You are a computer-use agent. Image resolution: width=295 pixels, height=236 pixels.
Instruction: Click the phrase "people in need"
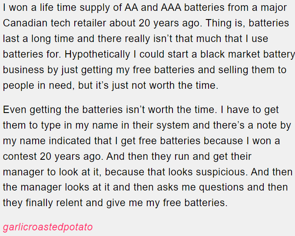pyautogui.click(x=37, y=86)
